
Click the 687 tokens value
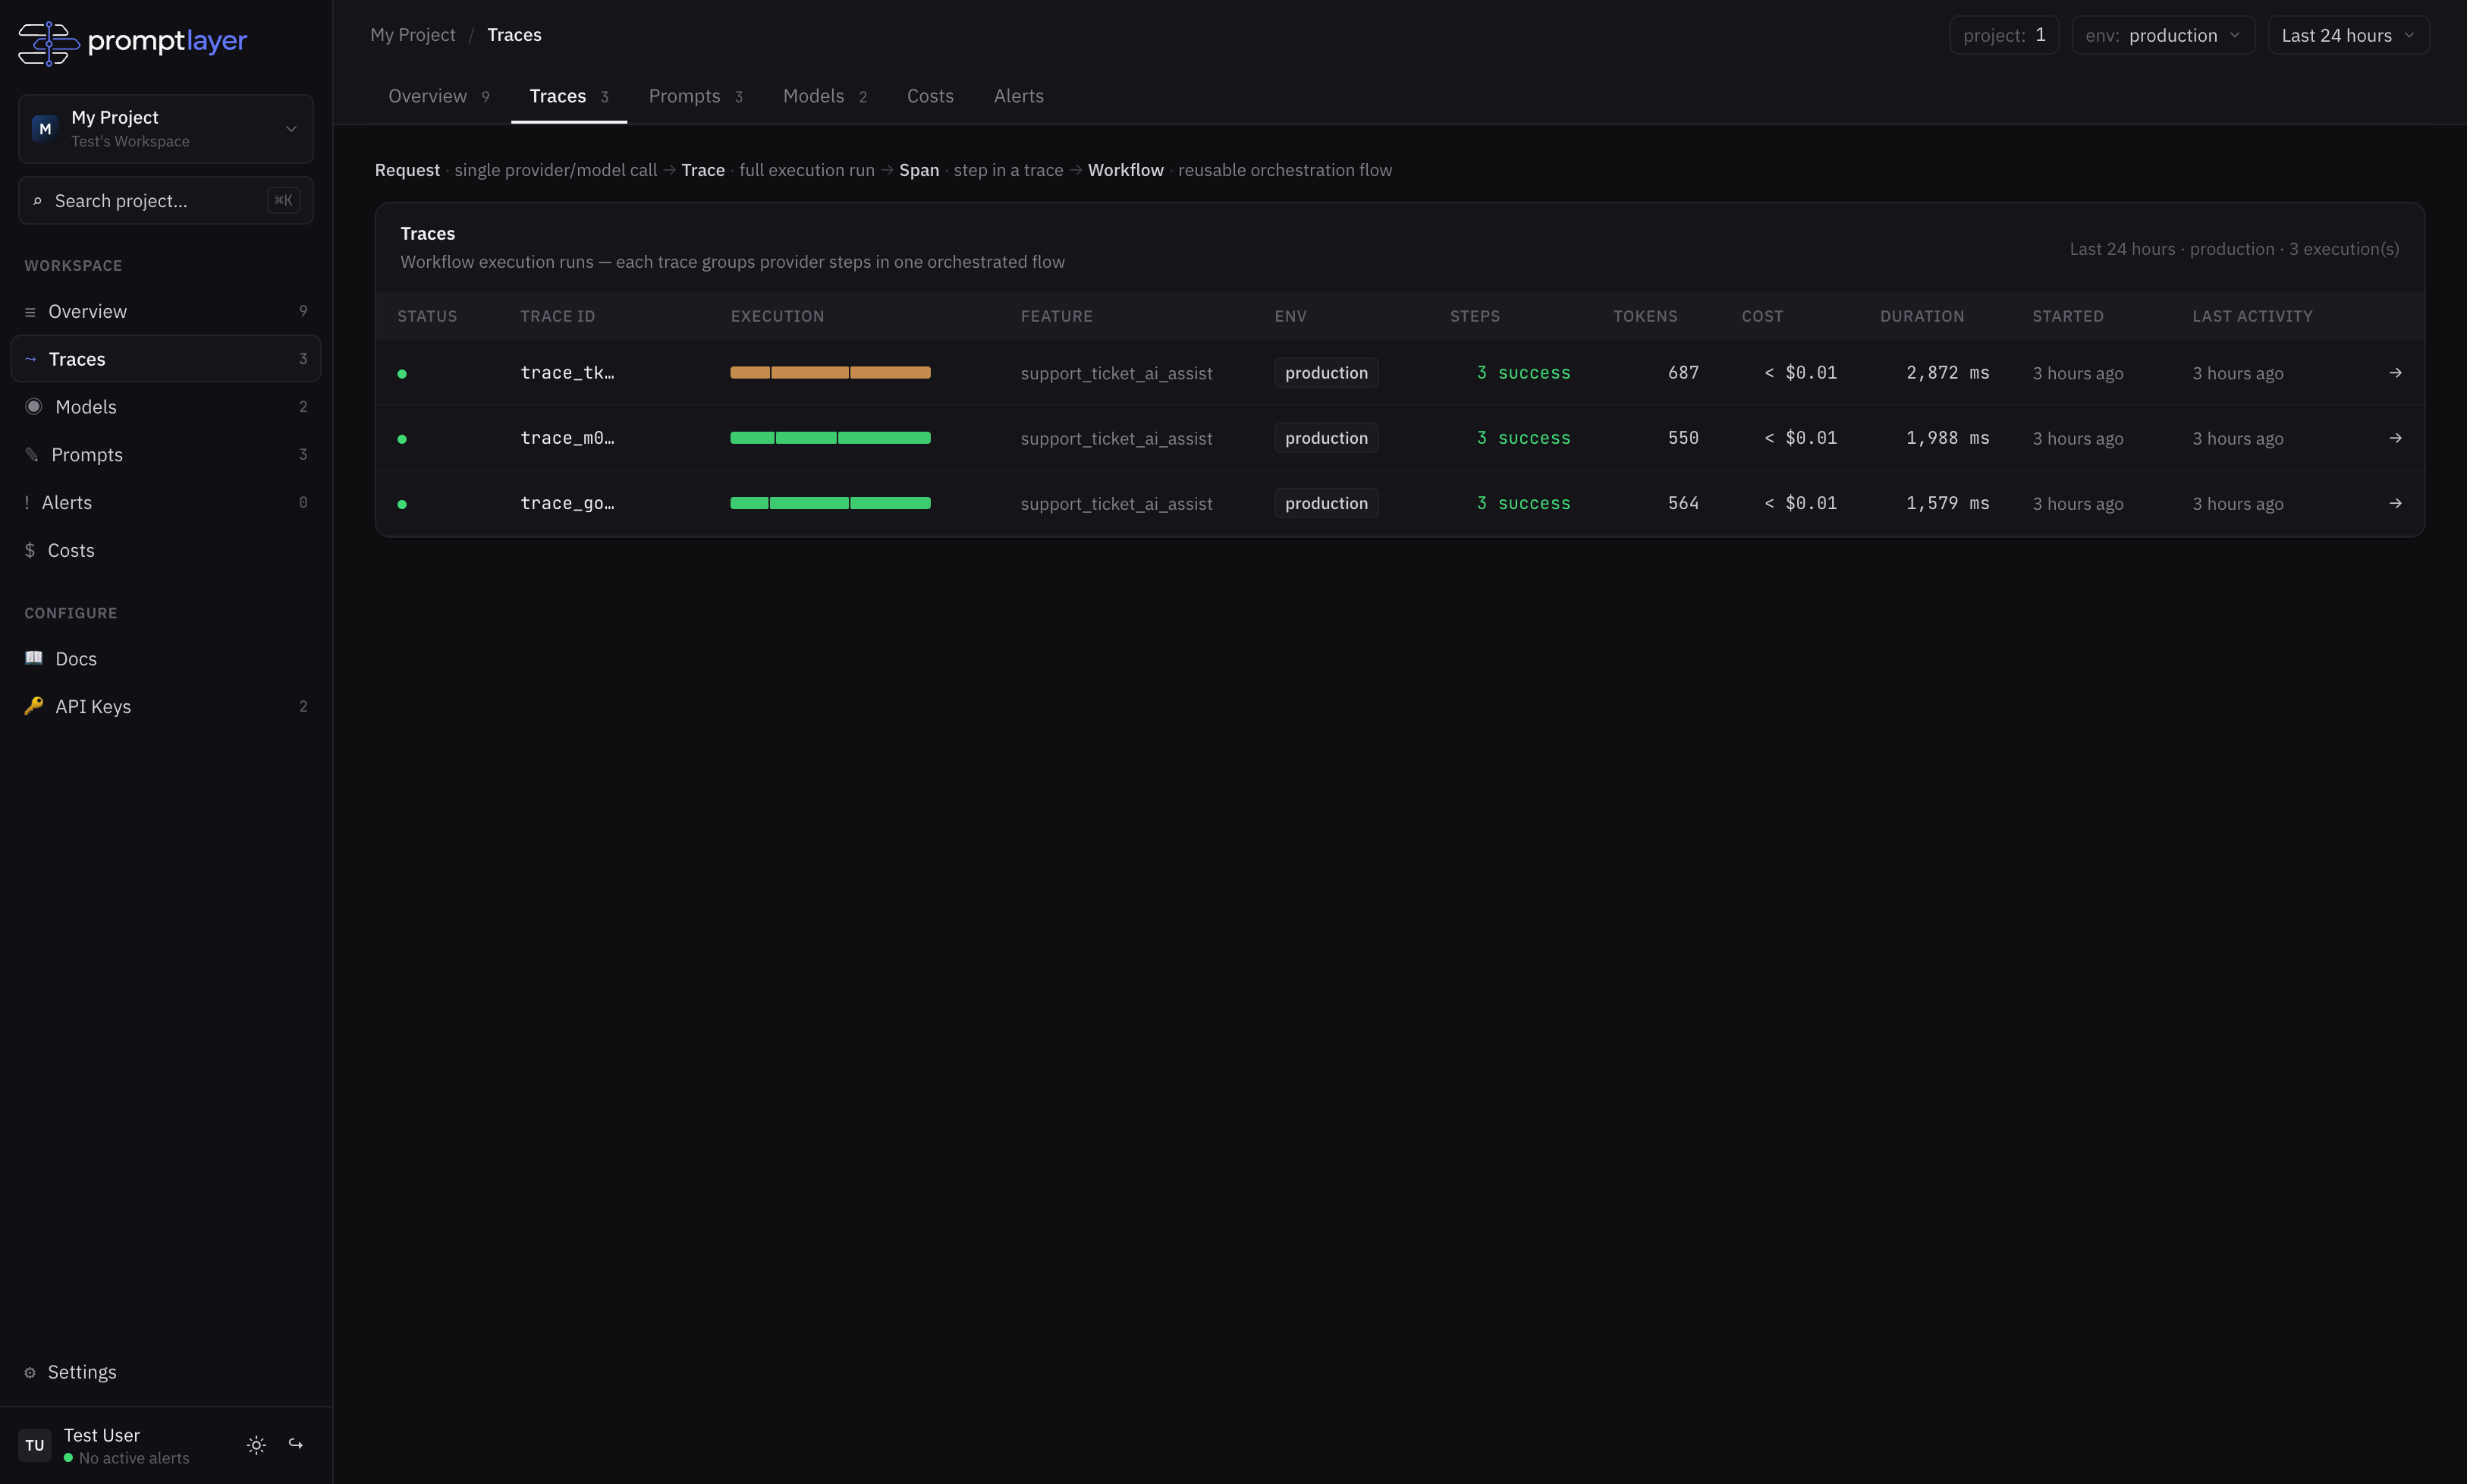1683,373
